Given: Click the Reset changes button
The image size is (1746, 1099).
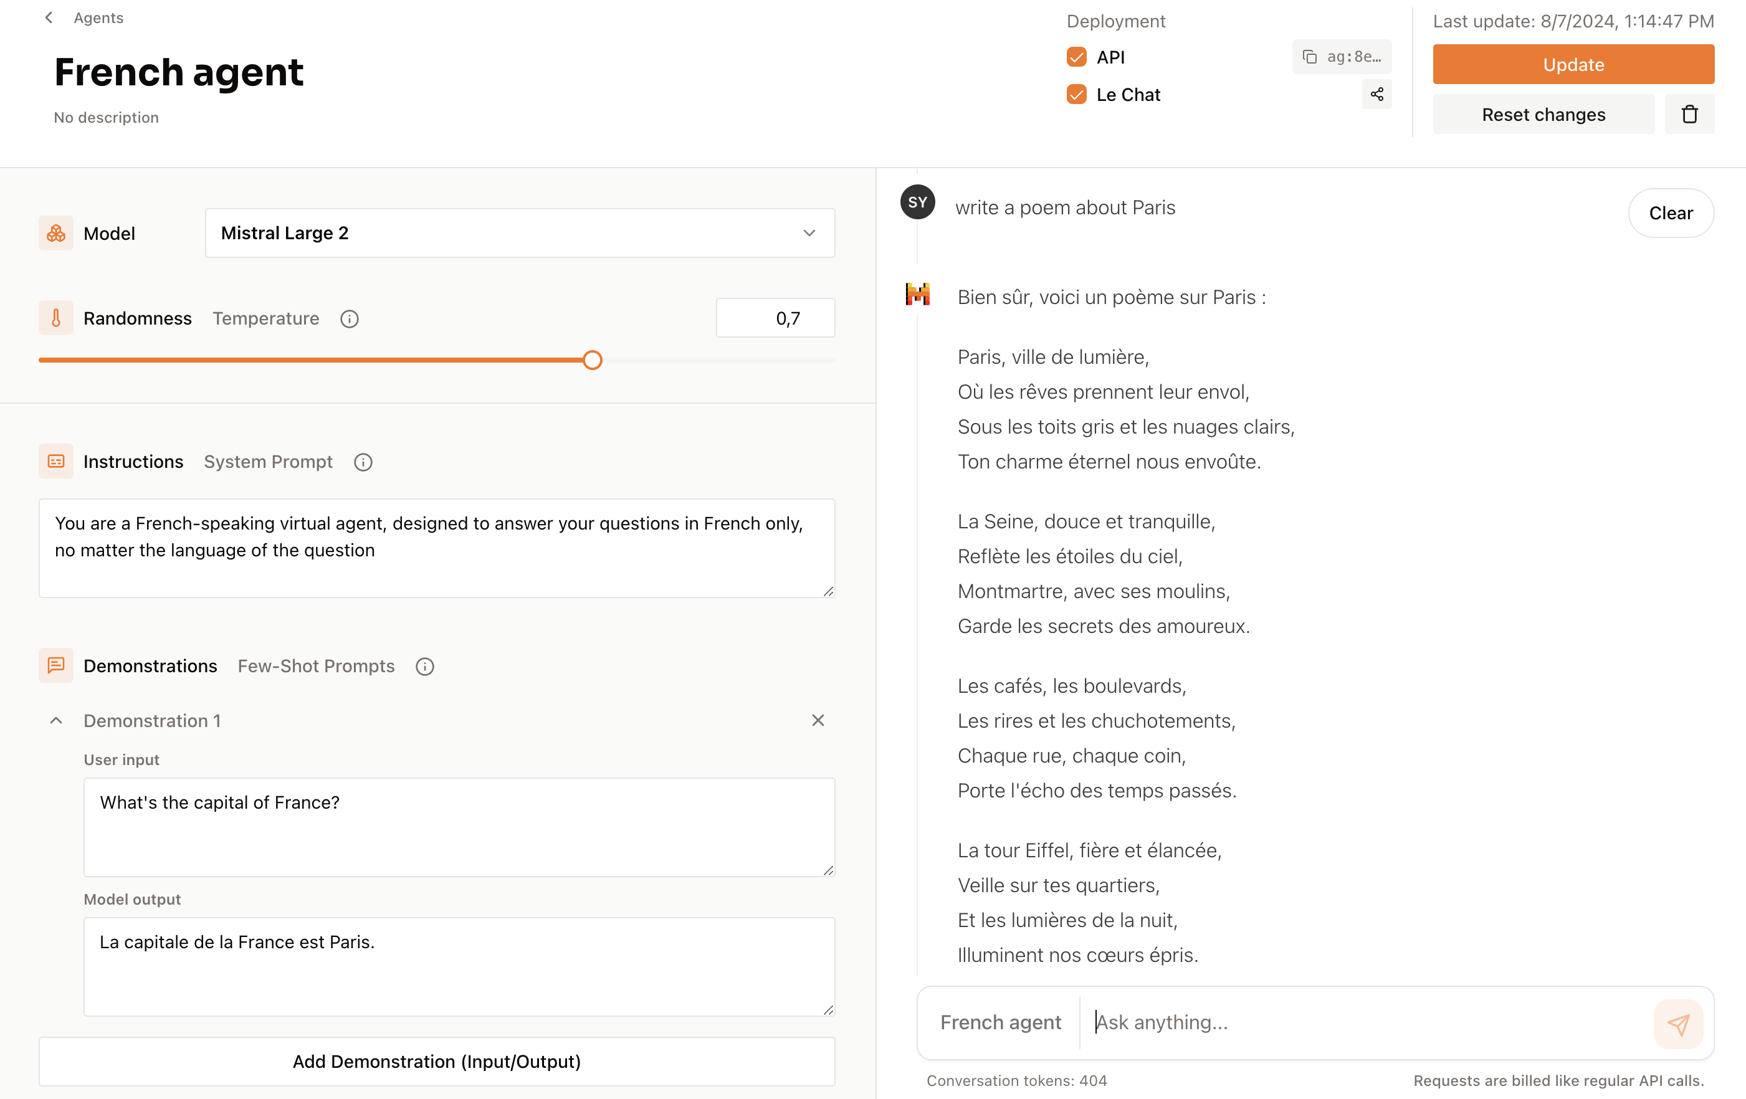Looking at the screenshot, I should click(x=1543, y=115).
